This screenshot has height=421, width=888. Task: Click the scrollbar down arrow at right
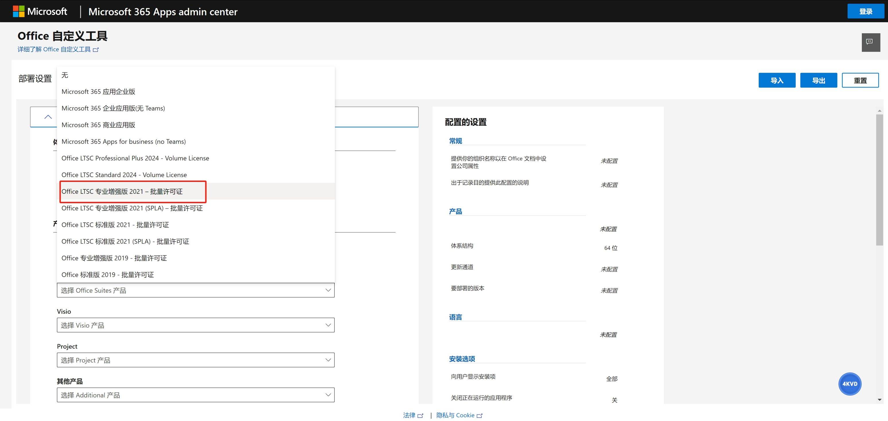[x=879, y=400]
